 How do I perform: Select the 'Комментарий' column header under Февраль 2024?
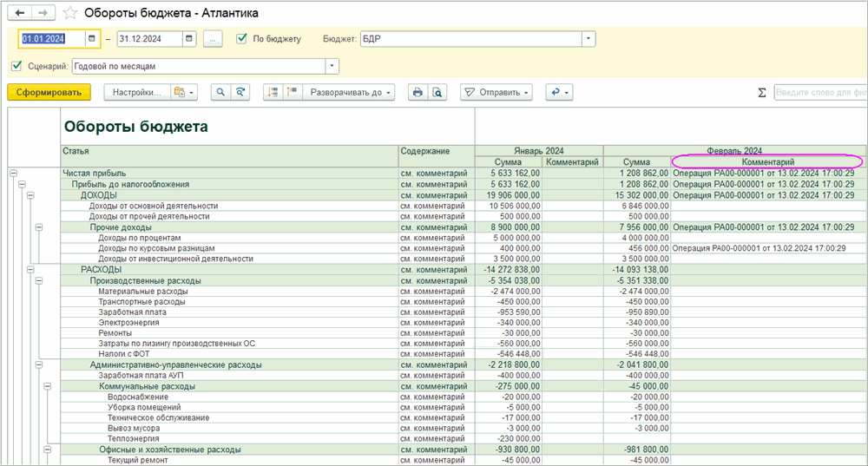(x=766, y=161)
